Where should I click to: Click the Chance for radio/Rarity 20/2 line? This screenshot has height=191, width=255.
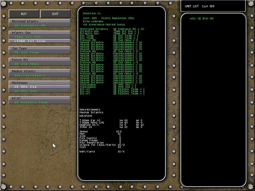[x=102, y=145]
